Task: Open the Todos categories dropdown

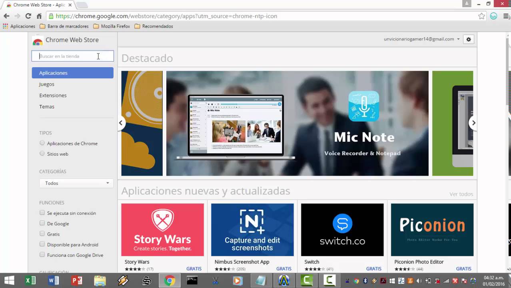Action: coord(76,183)
